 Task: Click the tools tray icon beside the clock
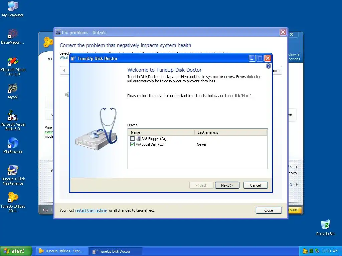tap(317, 251)
